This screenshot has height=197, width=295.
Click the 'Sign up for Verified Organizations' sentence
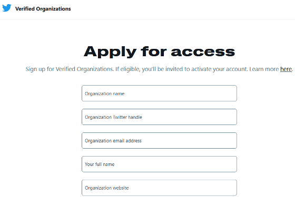coord(70,69)
